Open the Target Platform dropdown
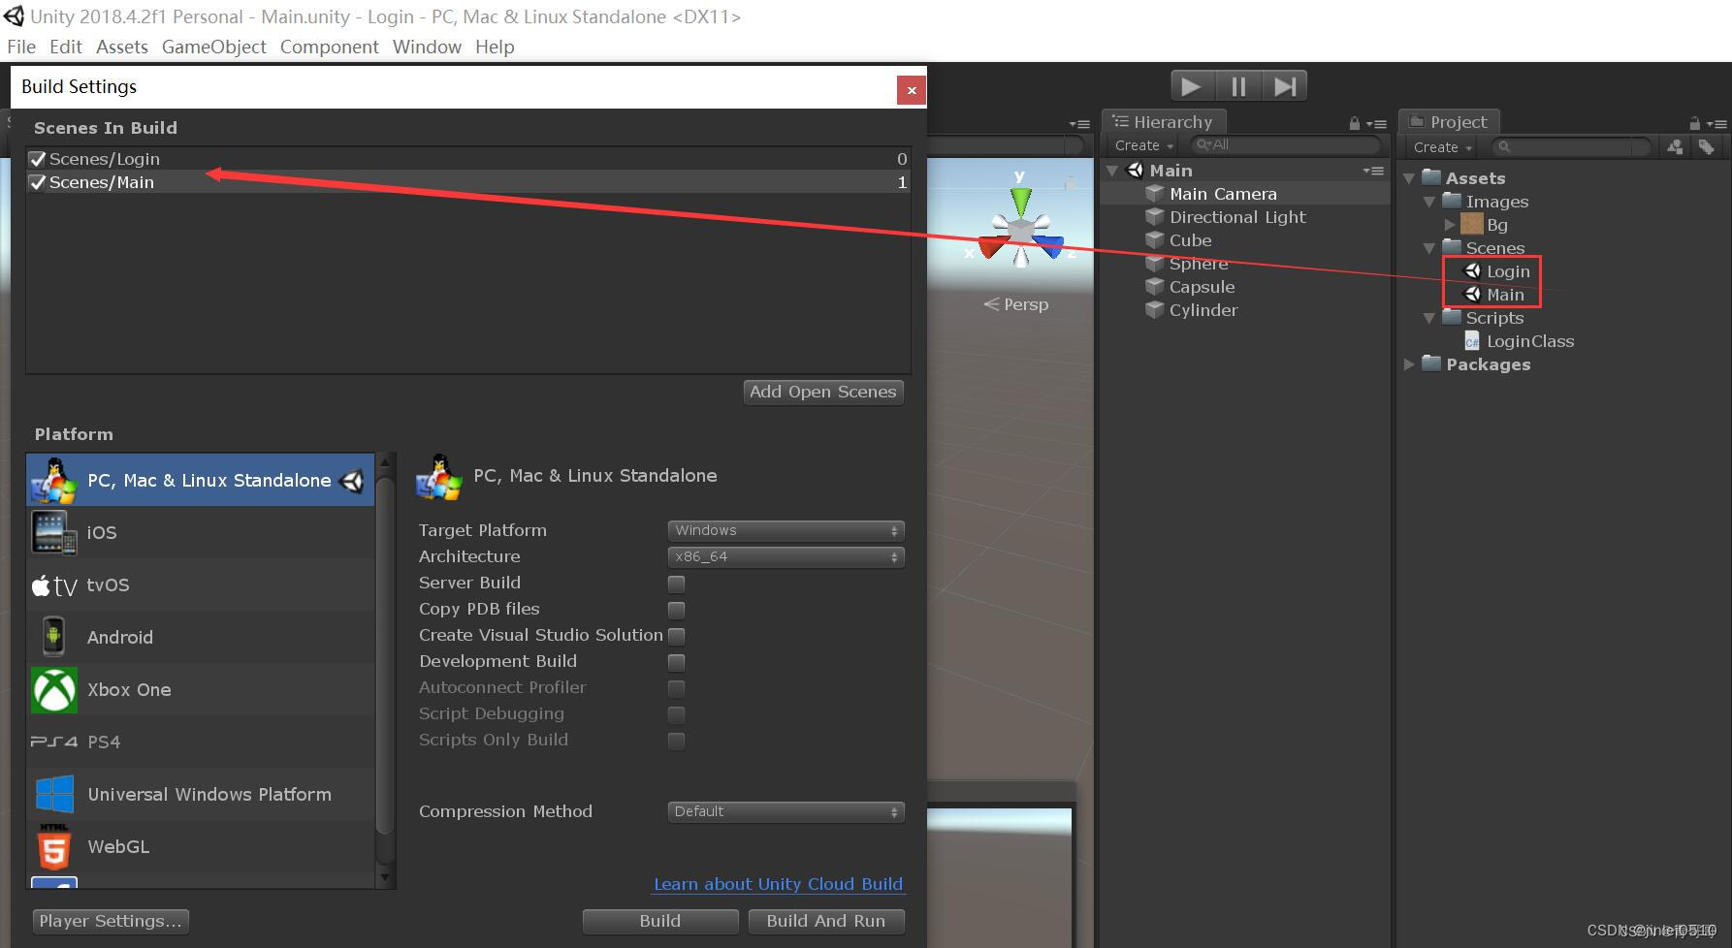The image size is (1732, 948). click(x=785, y=530)
